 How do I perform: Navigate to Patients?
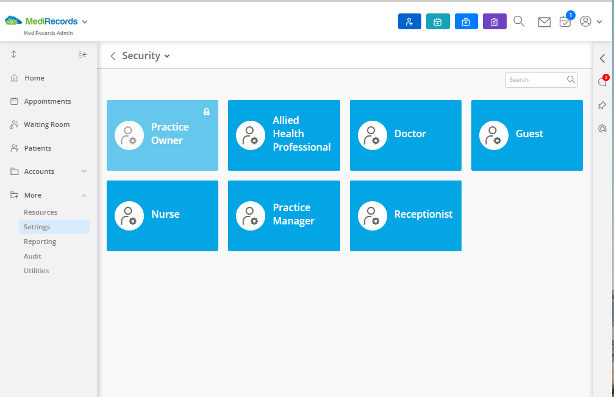(38, 148)
